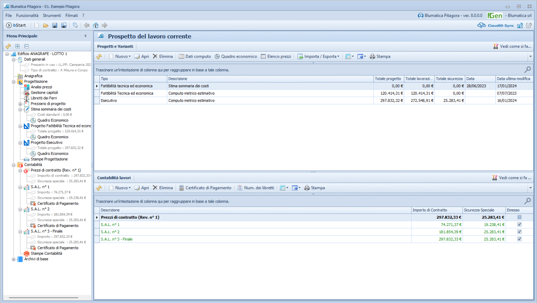Expand all tree nodes icon in menu panel
This screenshot has width=537, height=303.
pos(17,46)
